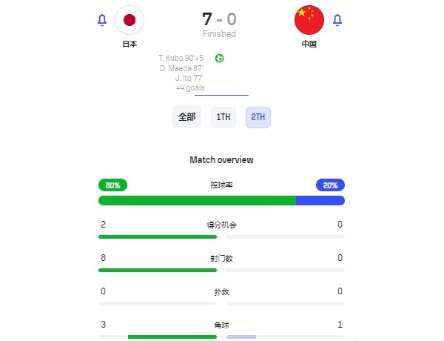Click the 7 - 0 final score
The height and width of the screenshot is (341, 444).
tap(220, 19)
